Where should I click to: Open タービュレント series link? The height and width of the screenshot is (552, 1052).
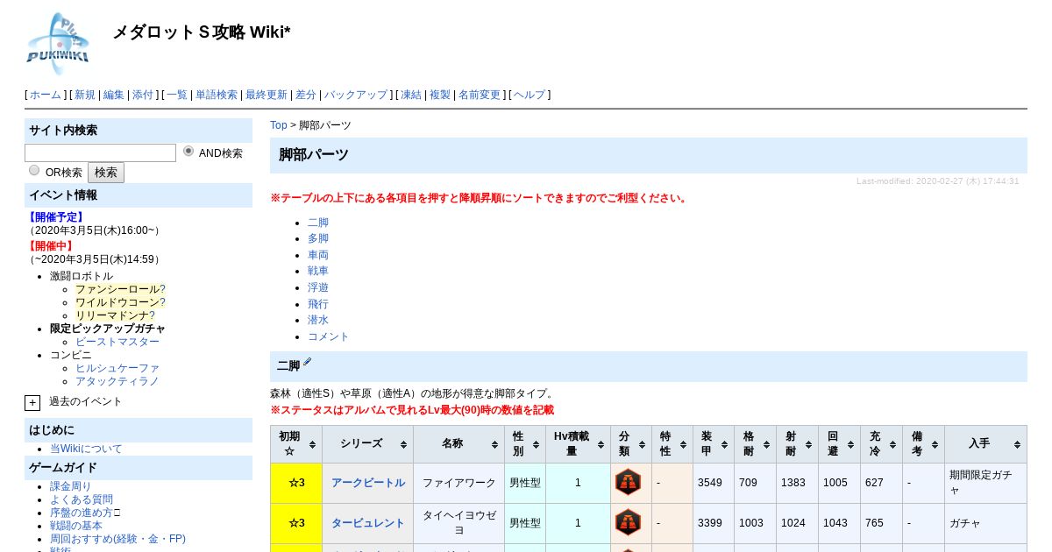(368, 523)
